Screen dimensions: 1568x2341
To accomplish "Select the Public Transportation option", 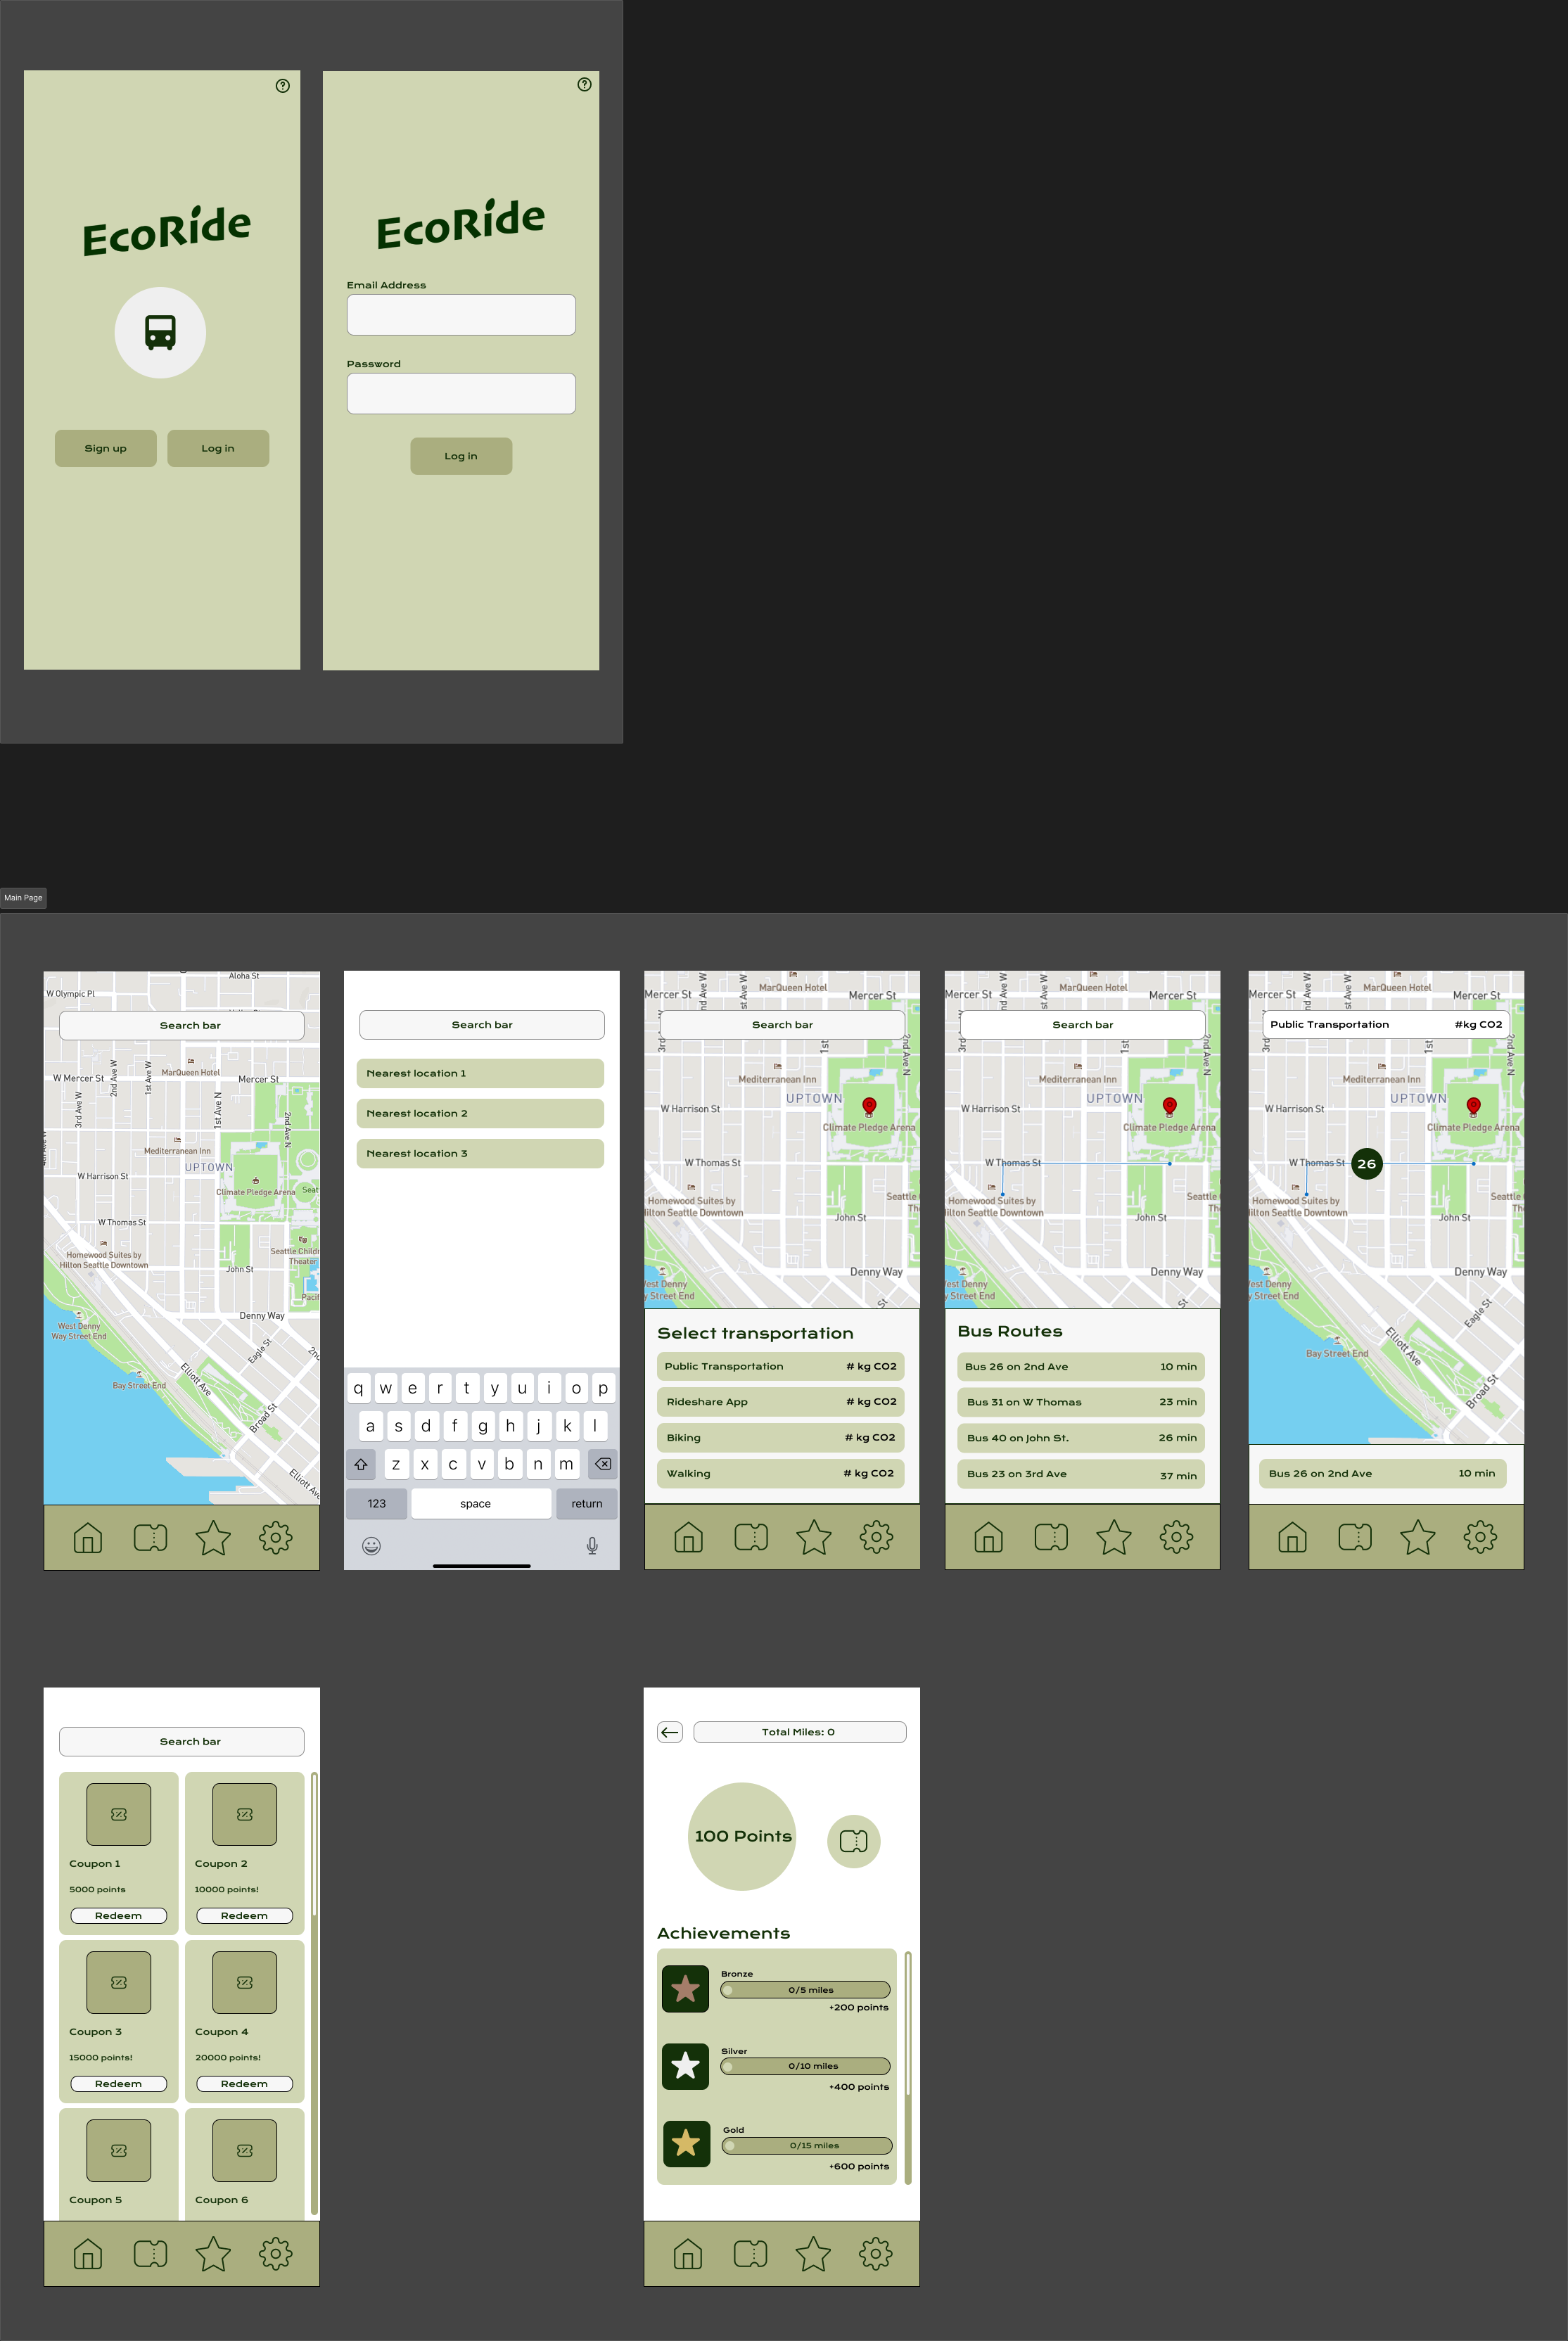I will [780, 1367].
